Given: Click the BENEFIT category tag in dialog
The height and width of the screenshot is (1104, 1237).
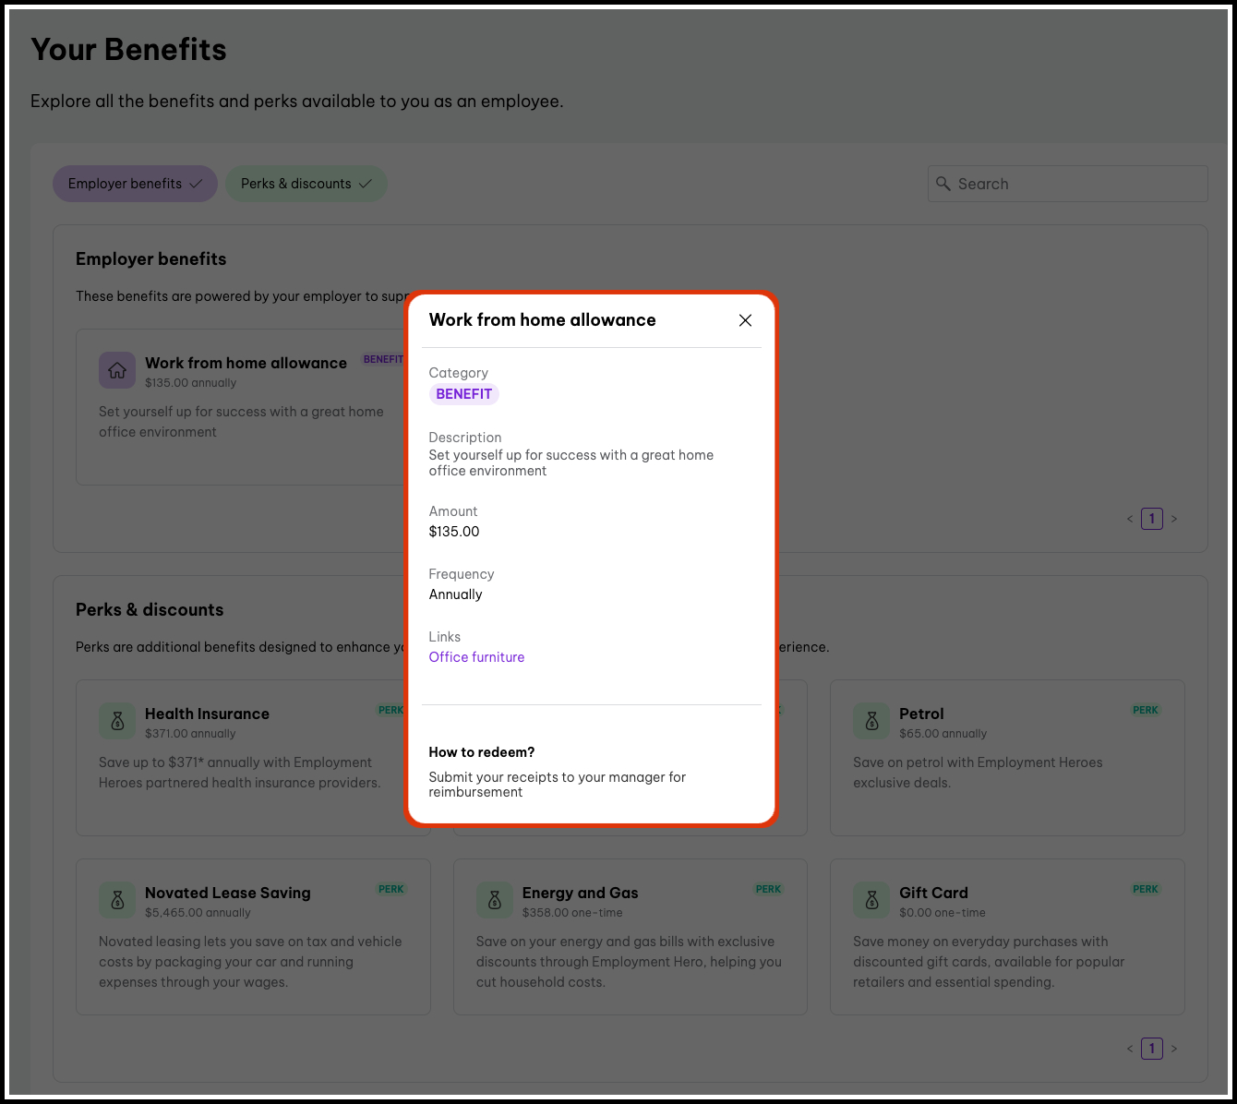Looking at the screenshot, I should (463, 394).
